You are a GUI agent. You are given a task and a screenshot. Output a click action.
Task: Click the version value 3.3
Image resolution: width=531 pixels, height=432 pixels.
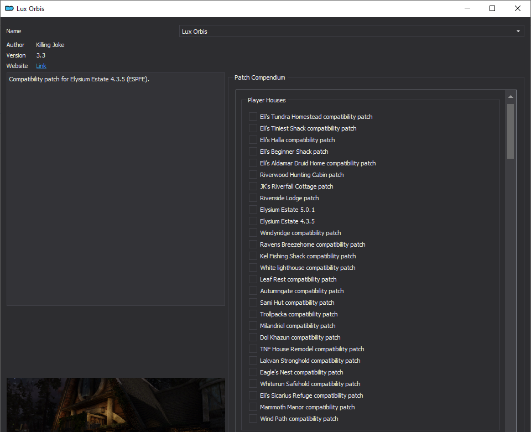40,55
